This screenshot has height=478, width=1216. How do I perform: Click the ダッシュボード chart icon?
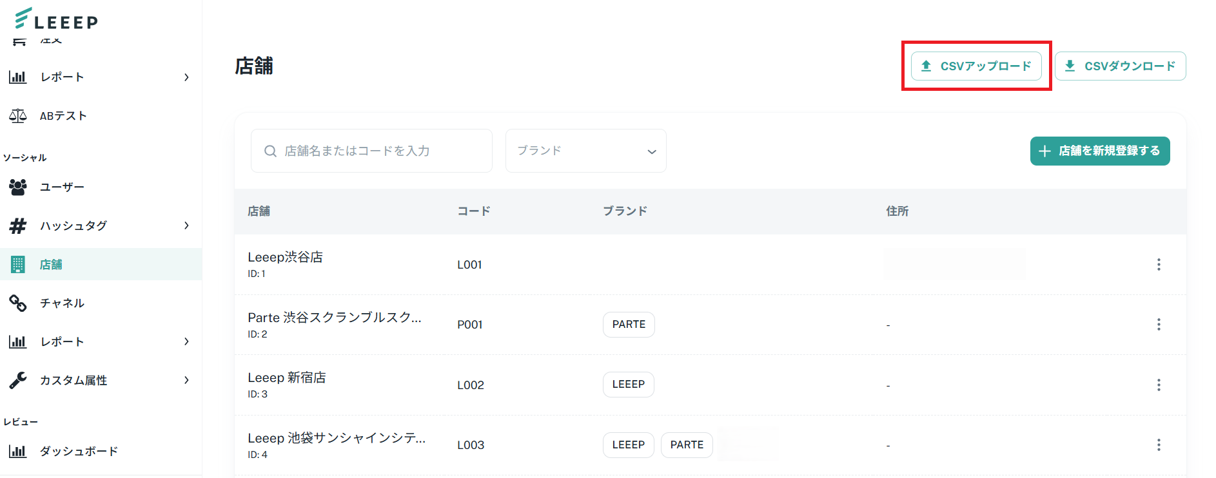(18, 451)
